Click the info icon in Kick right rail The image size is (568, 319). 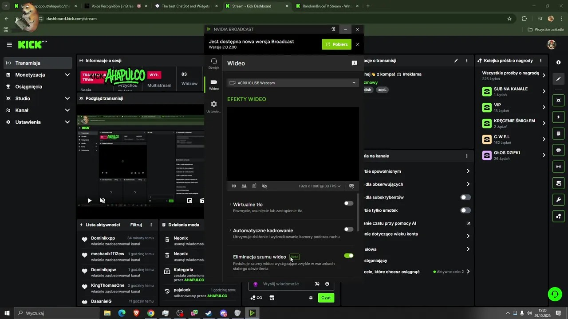point(558,62)
